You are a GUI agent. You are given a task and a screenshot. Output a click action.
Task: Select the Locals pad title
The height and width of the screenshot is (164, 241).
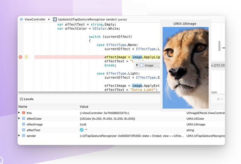(29, 99)
